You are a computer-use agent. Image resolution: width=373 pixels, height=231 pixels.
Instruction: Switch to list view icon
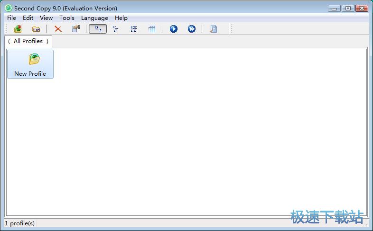click(x=134, y=29)
